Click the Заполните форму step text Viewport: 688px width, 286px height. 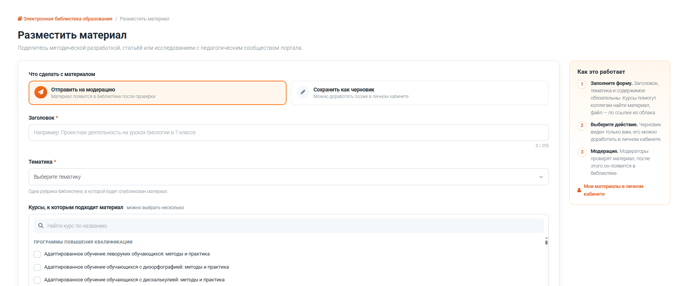point(624,98)
